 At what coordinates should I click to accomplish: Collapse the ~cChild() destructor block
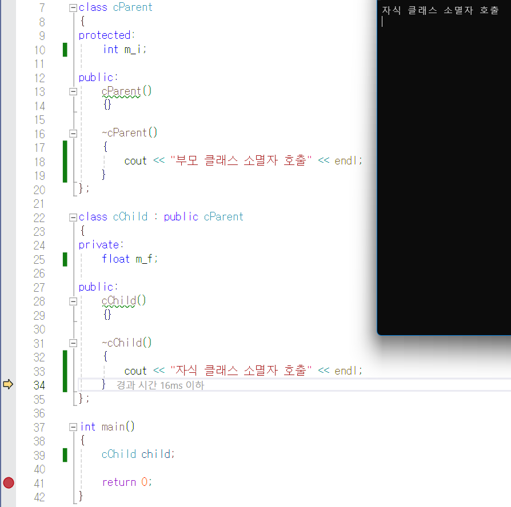coord(73,343)
